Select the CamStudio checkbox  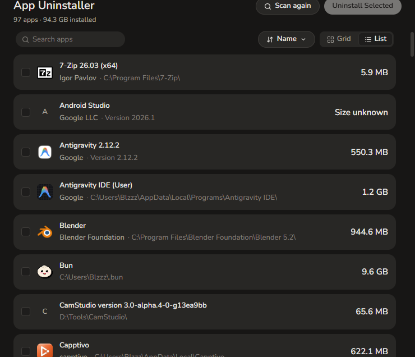[x=26, y=312]
